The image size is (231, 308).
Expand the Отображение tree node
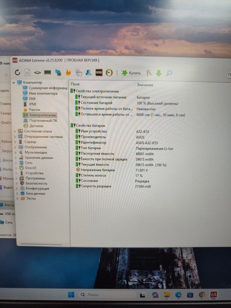16,147
